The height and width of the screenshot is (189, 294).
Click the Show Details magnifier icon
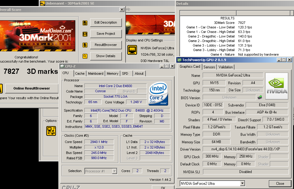click(85, 56)
